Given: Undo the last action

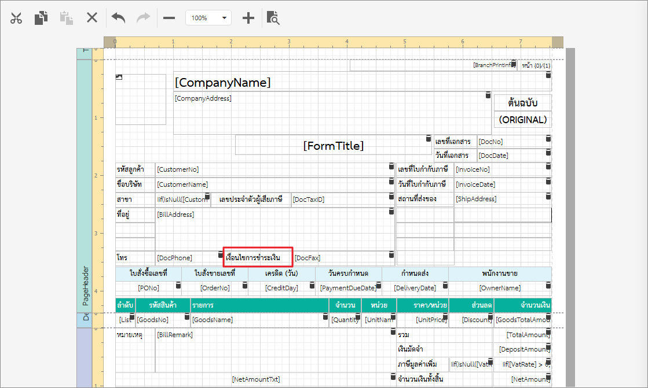Looking at the screenshot, I should (118, 18).
